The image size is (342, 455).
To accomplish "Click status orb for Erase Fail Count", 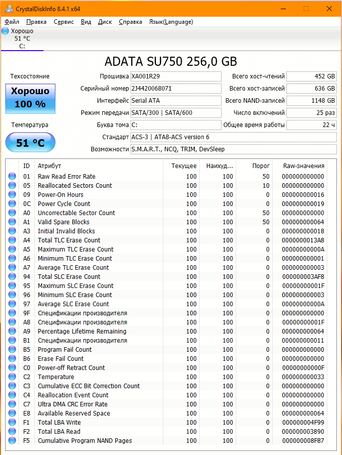I will click(x=12, y=358).
